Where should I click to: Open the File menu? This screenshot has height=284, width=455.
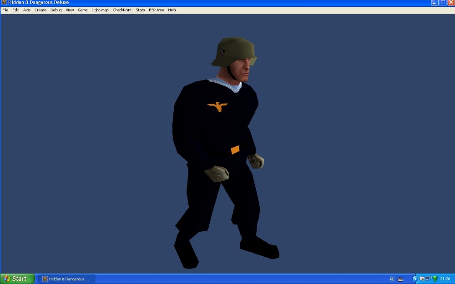5,10
